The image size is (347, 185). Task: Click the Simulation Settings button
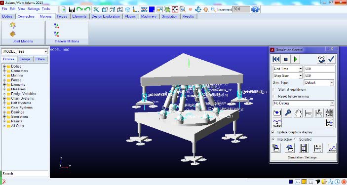tap(302, 157)
